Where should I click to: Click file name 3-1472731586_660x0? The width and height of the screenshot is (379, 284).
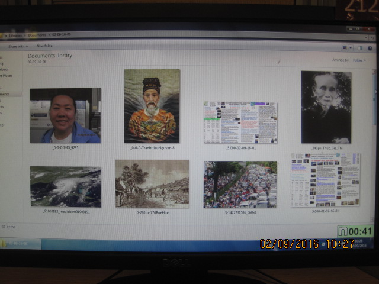[240, 212]
